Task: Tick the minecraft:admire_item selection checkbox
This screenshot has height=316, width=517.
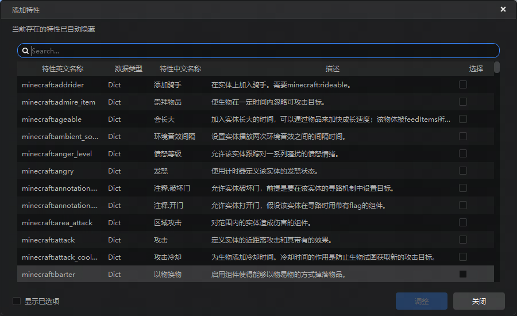Action: tap(462, 102)
